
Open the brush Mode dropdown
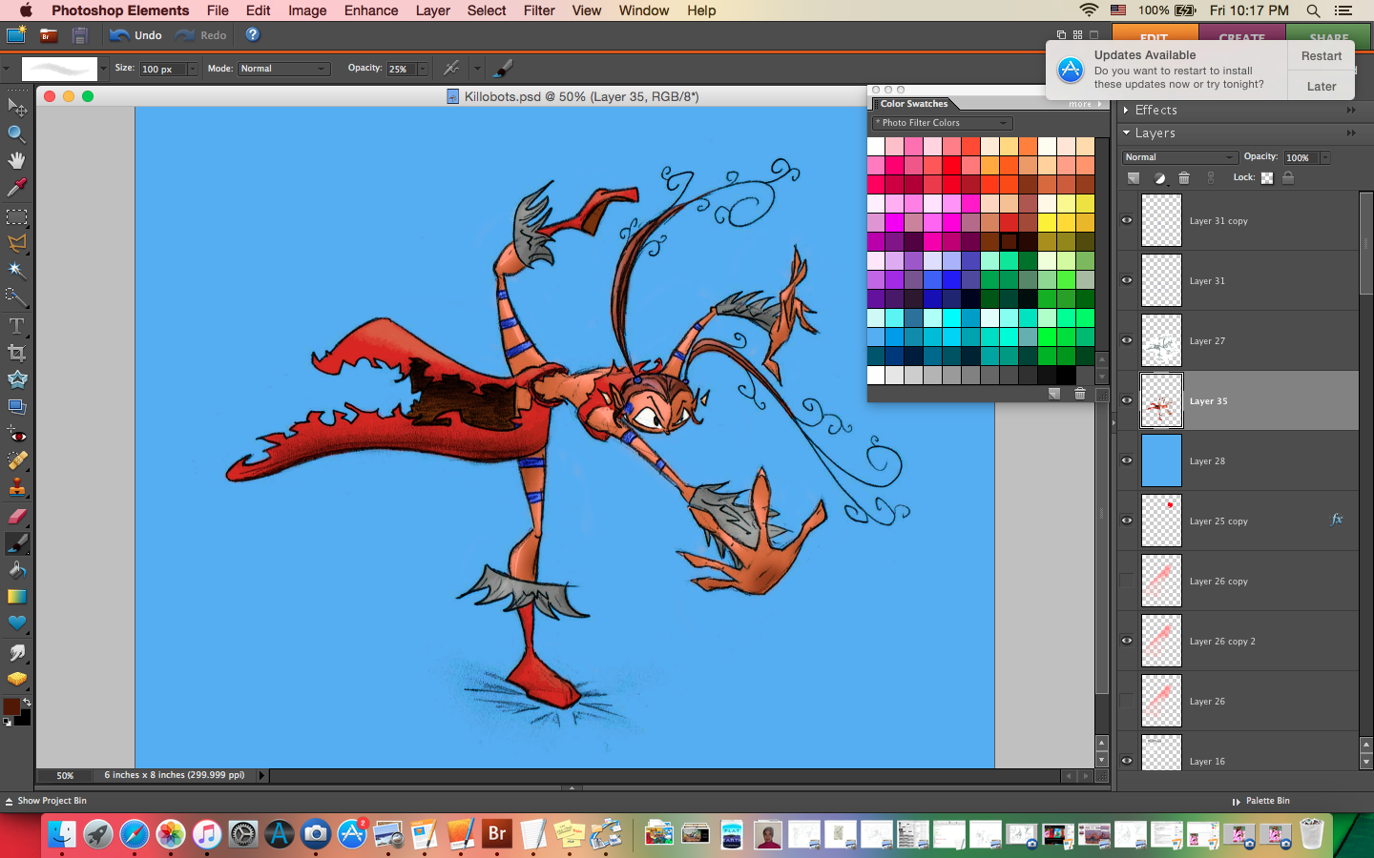(x=283, y=69)
